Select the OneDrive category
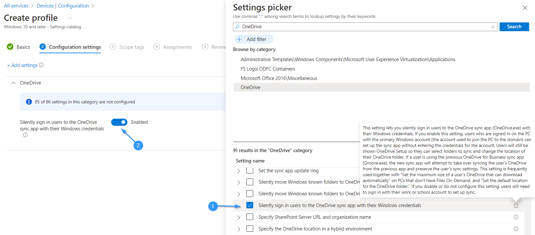535x235 pixels. (x=382, y=87)
